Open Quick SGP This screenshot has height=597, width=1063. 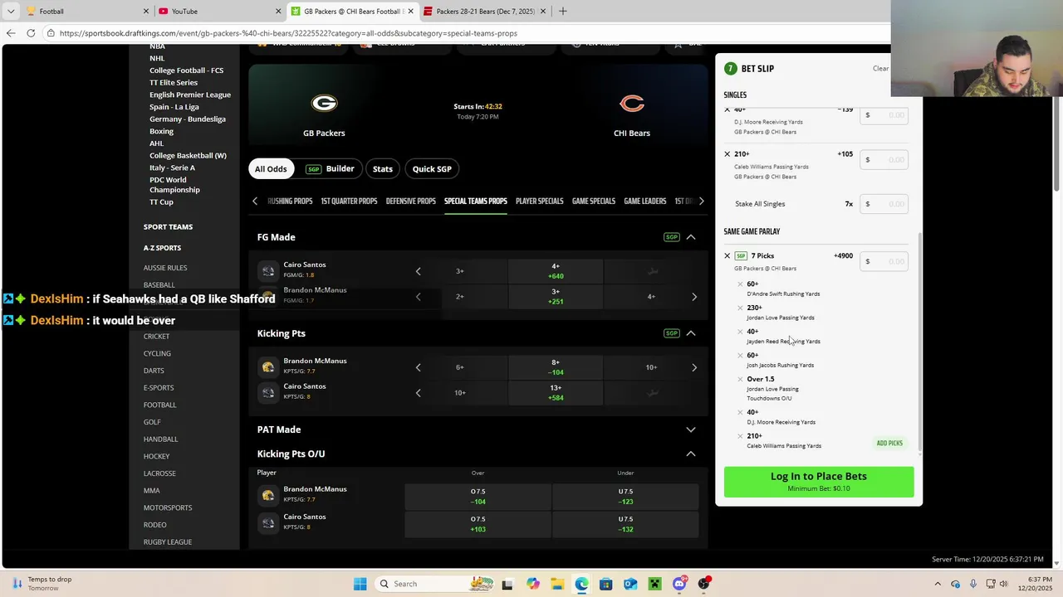[x=432, y=169]
